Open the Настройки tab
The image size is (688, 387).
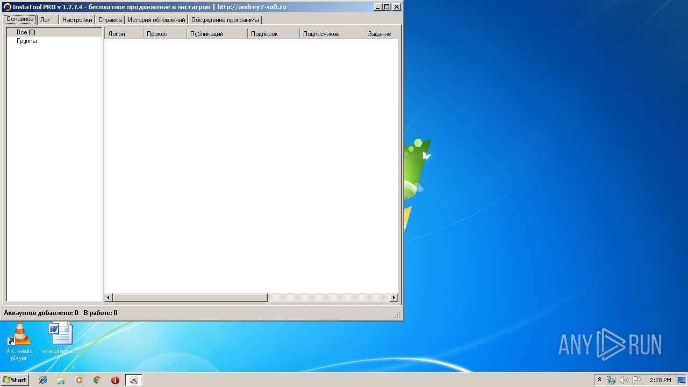coord(77,19)
